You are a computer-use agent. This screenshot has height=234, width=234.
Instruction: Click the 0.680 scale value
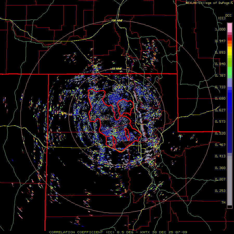220,99
